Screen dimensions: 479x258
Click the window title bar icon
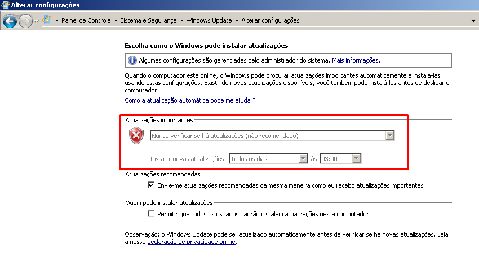tap(5, 5)
